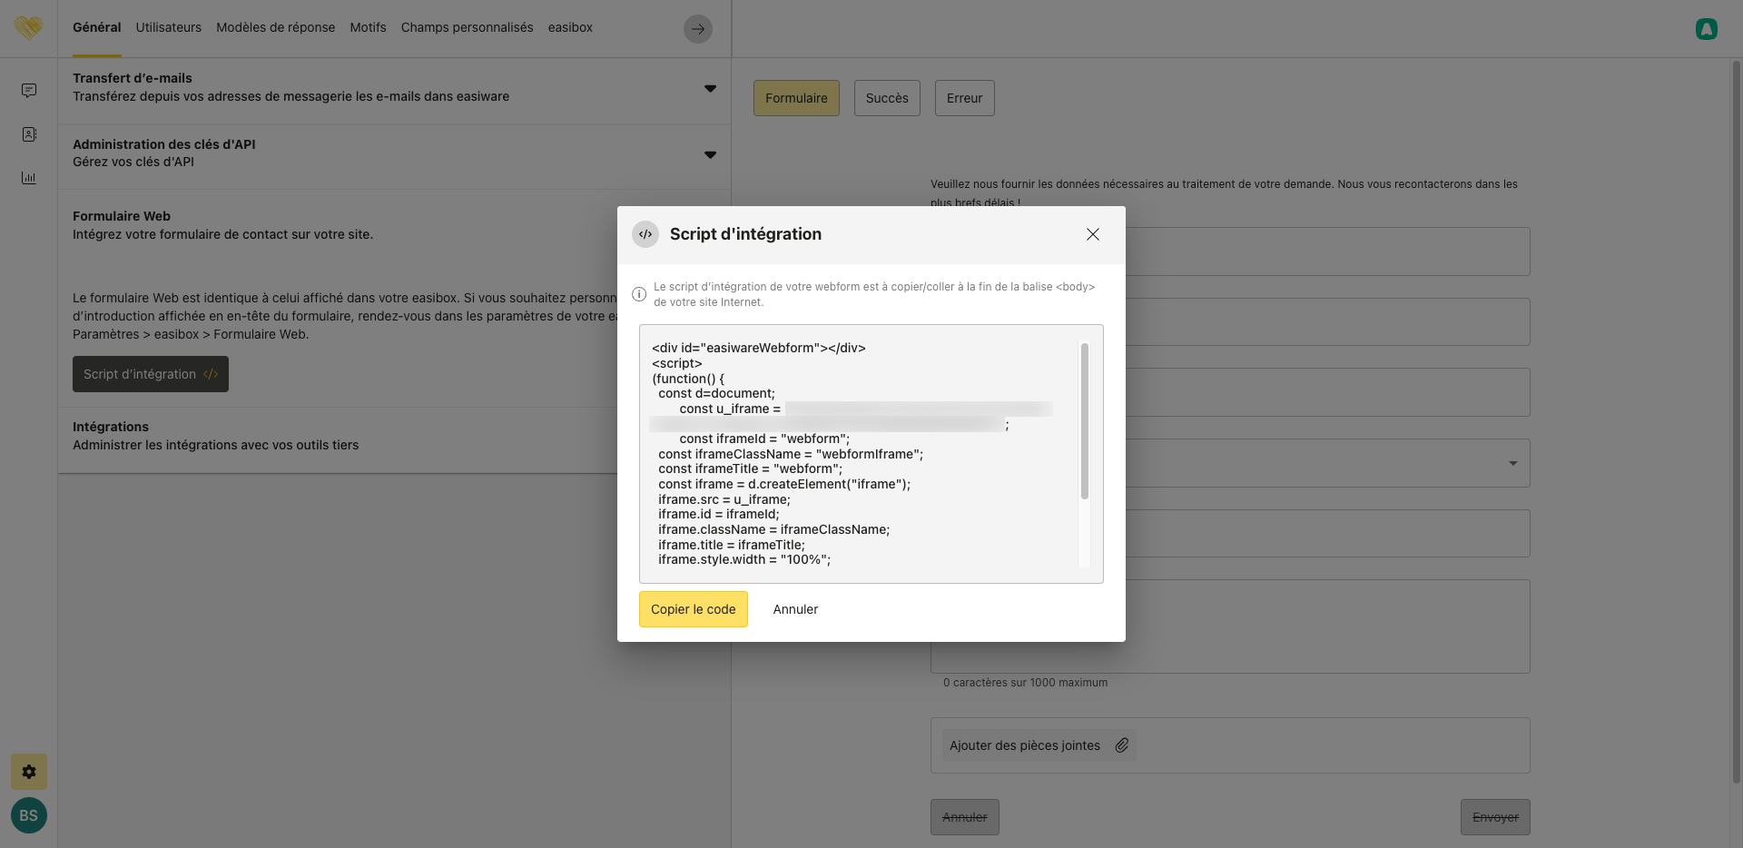Open the contacts icon in sidebar
Screen dimensions: 1743x848
29,134
